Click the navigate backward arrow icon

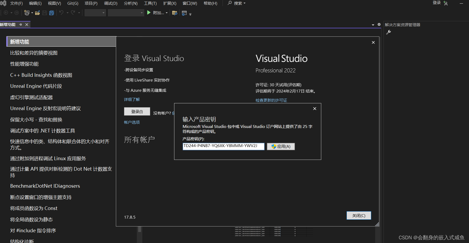tap(6, 13)
